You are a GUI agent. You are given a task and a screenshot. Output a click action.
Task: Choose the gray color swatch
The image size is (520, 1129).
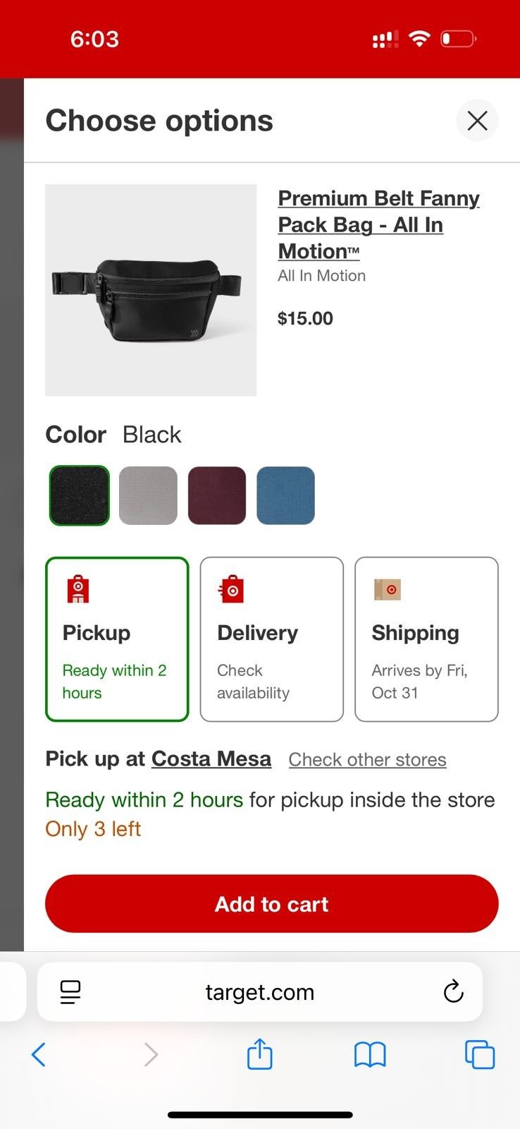point(148,495)
